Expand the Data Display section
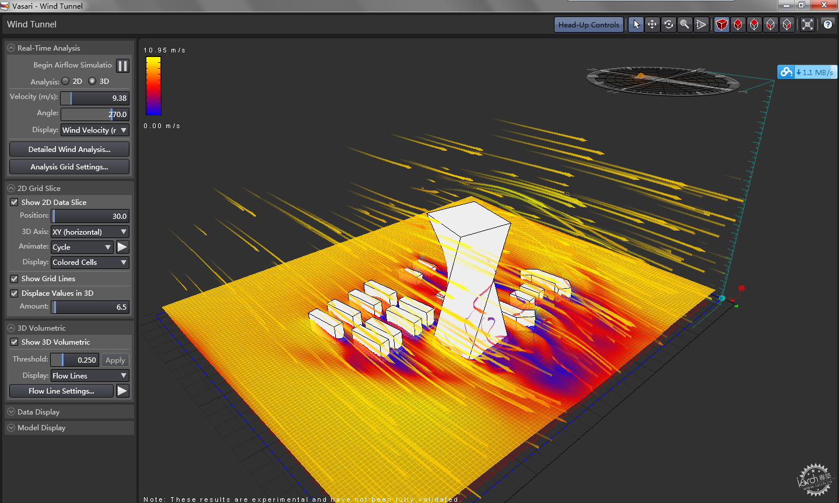This screenshot has width=839, height=503. 11,412
